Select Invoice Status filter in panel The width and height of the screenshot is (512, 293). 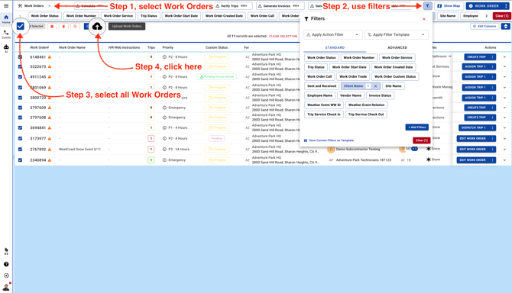(380, 95)
